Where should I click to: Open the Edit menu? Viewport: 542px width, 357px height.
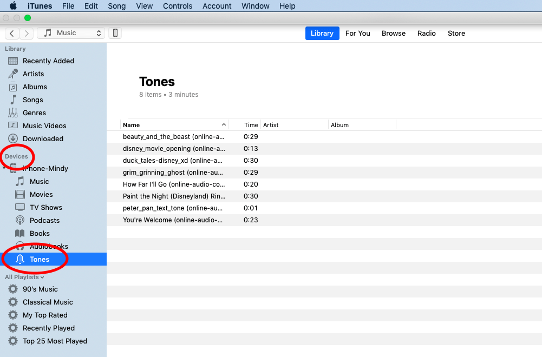pyautogui.click(x=91, y=6)
